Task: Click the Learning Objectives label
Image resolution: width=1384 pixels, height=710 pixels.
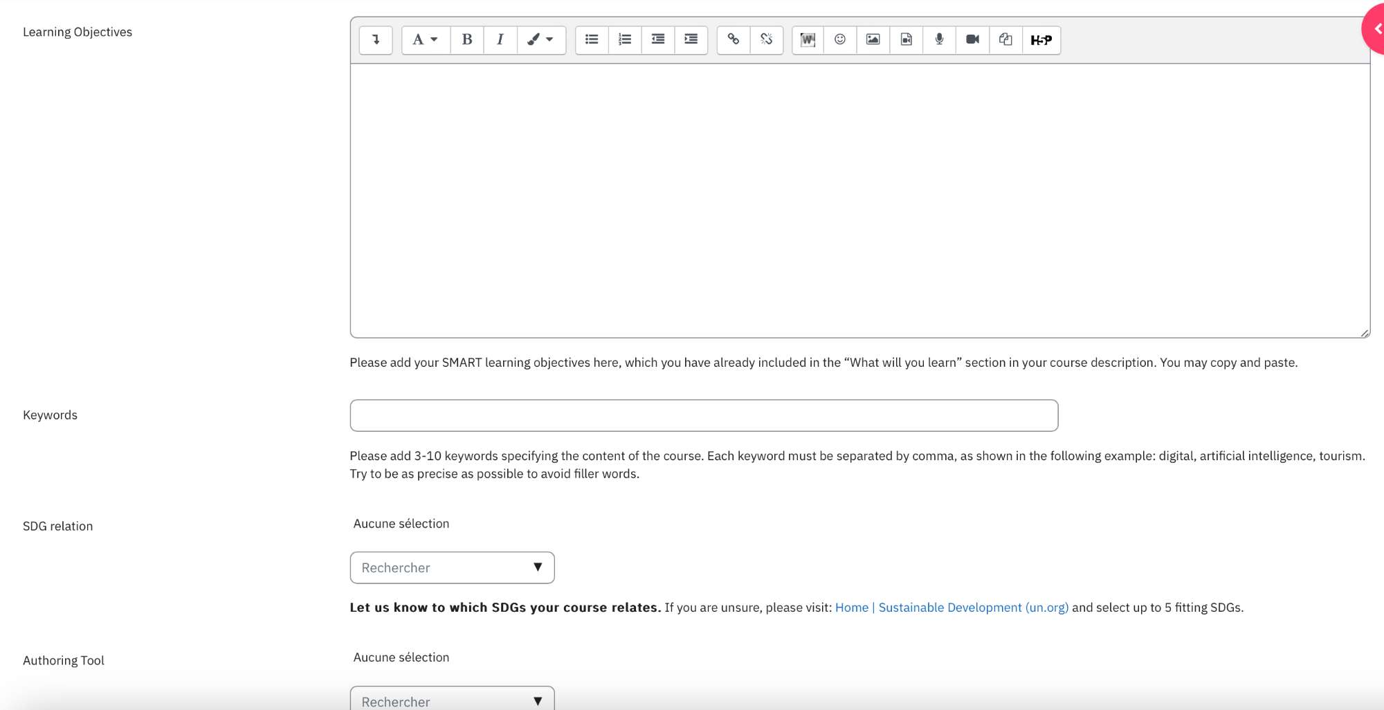Action: click(78, 32)
